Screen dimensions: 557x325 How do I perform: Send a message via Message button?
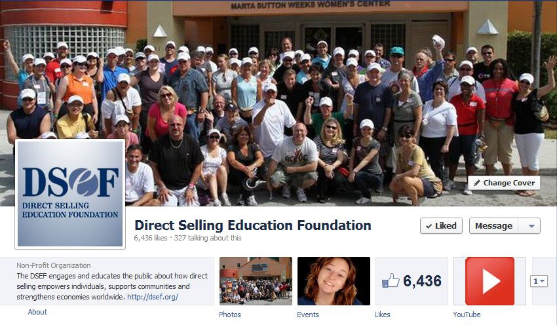(494, 226)
